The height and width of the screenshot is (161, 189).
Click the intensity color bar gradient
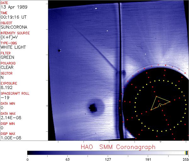108,153
